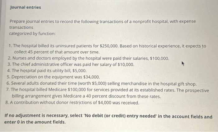Click the bold 'If no adjustment is necessary' note
This screenshot has height=132, width=218.
[108, 119]
